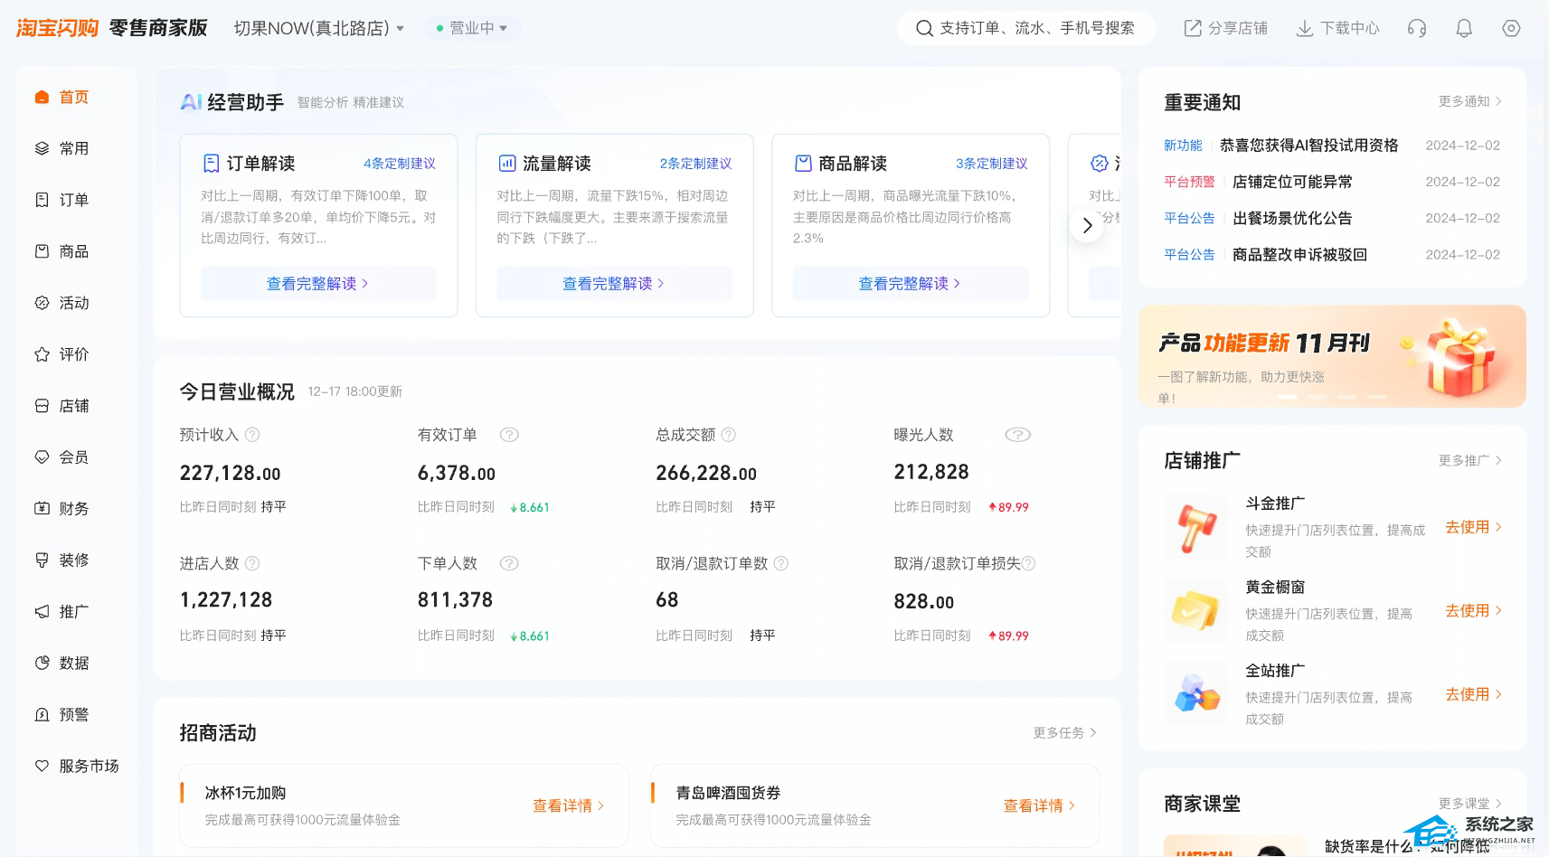The height and width of the screenshot is (857, 1549).
Task: Click the order search input field
Action: click(x=1026, y=28)
